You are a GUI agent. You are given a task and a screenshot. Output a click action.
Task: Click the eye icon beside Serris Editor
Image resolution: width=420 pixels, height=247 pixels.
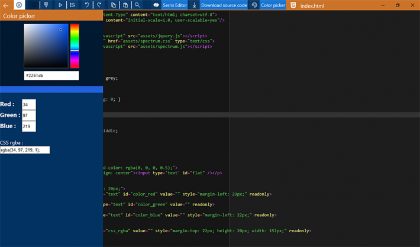[x=156, y=5]
